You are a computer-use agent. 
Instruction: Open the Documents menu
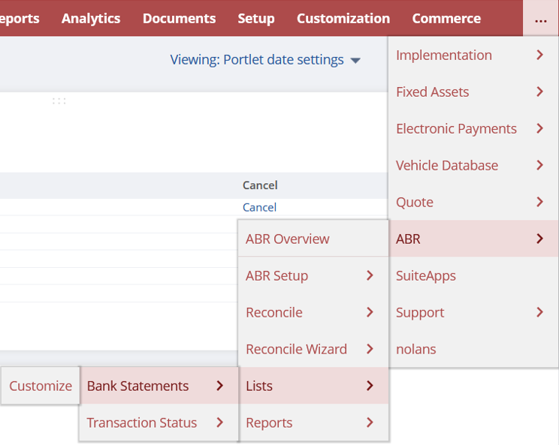click(x=179, y=19)
